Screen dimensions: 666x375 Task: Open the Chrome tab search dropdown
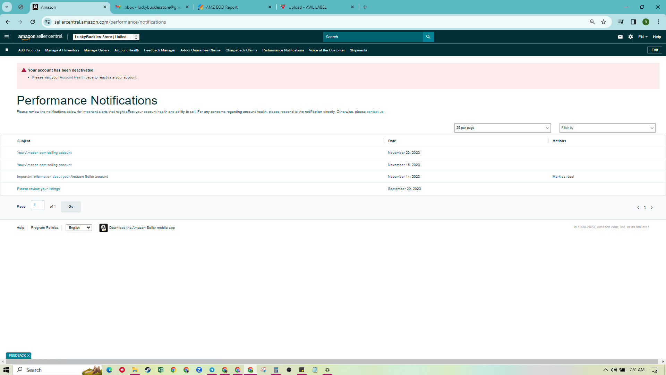(7, 7)
